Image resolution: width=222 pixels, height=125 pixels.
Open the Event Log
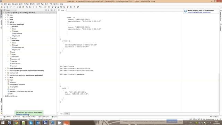click(214, 117)
